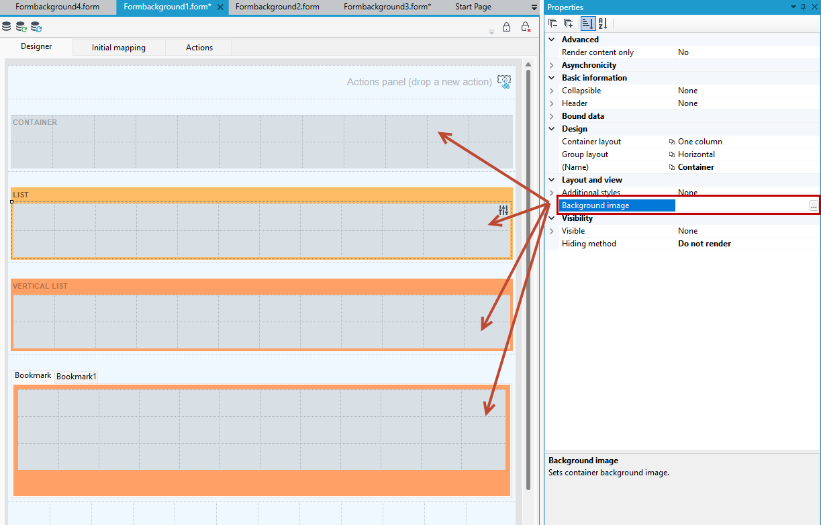Screen dimensions: 821x525
Task: Collapse the Layout and view category
Action: click(x=552, y=180)
